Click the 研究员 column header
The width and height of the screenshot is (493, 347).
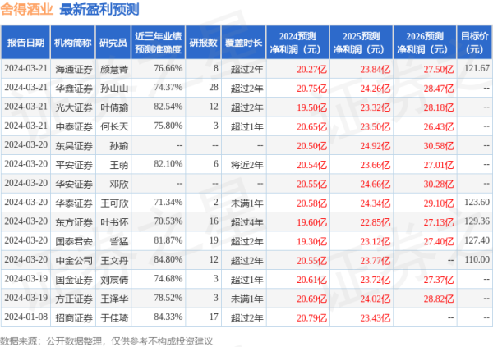click(113, 43)
